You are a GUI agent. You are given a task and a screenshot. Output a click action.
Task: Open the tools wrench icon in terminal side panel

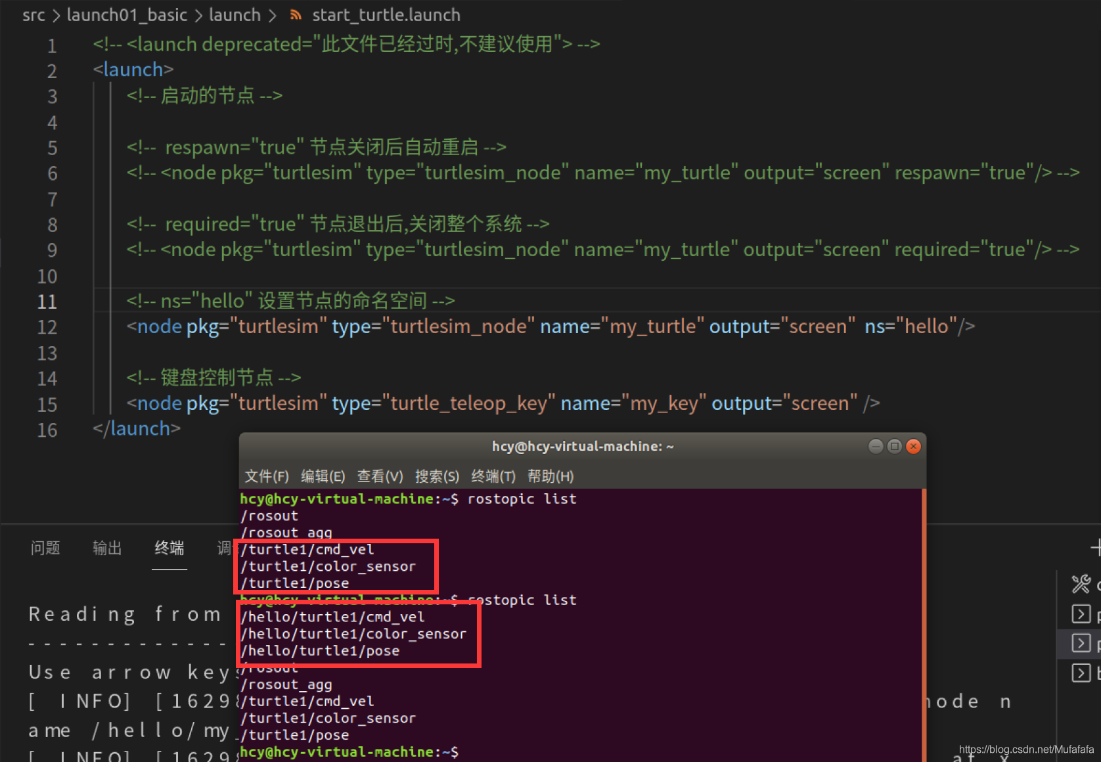tap(1081, 583)
